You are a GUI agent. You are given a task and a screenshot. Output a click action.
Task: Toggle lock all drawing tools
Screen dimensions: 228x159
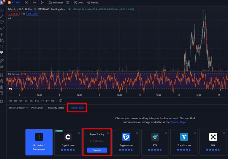click(x=2, y=87)
